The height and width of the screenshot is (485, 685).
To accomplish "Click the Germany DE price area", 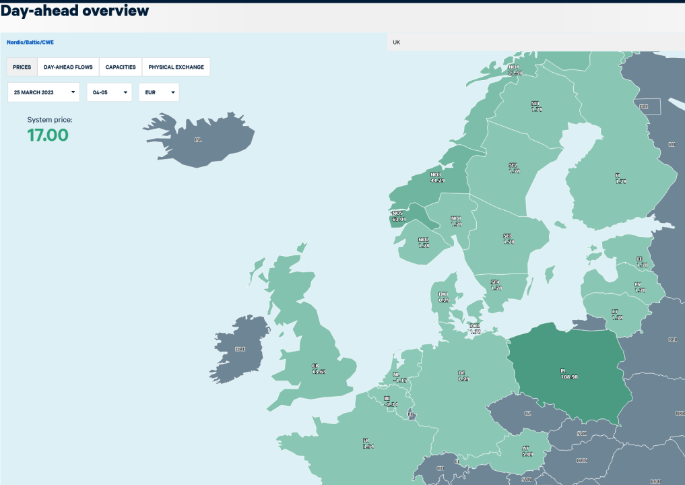I will point(463,376).
